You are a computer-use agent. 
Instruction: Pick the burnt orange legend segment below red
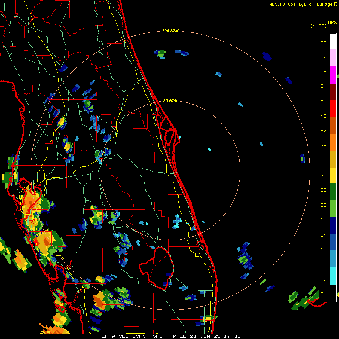click(x=333, y=125)
